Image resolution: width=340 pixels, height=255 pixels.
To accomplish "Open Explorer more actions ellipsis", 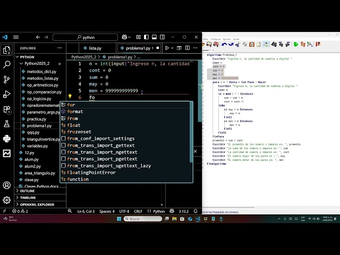I will [x=59, y=48].
